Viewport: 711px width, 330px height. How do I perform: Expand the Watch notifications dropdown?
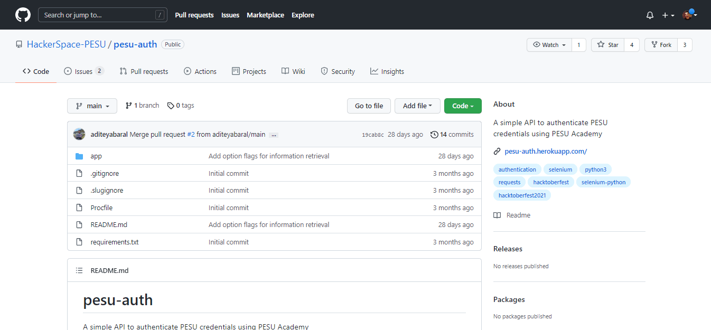click(549, 45)
